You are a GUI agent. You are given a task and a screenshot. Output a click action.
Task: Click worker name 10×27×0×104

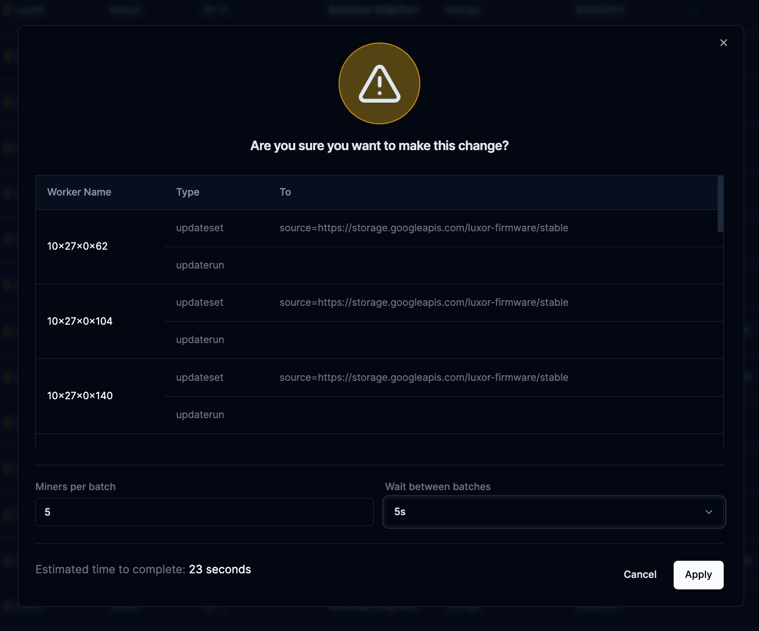pyautogui.click(x=80, y=321)
